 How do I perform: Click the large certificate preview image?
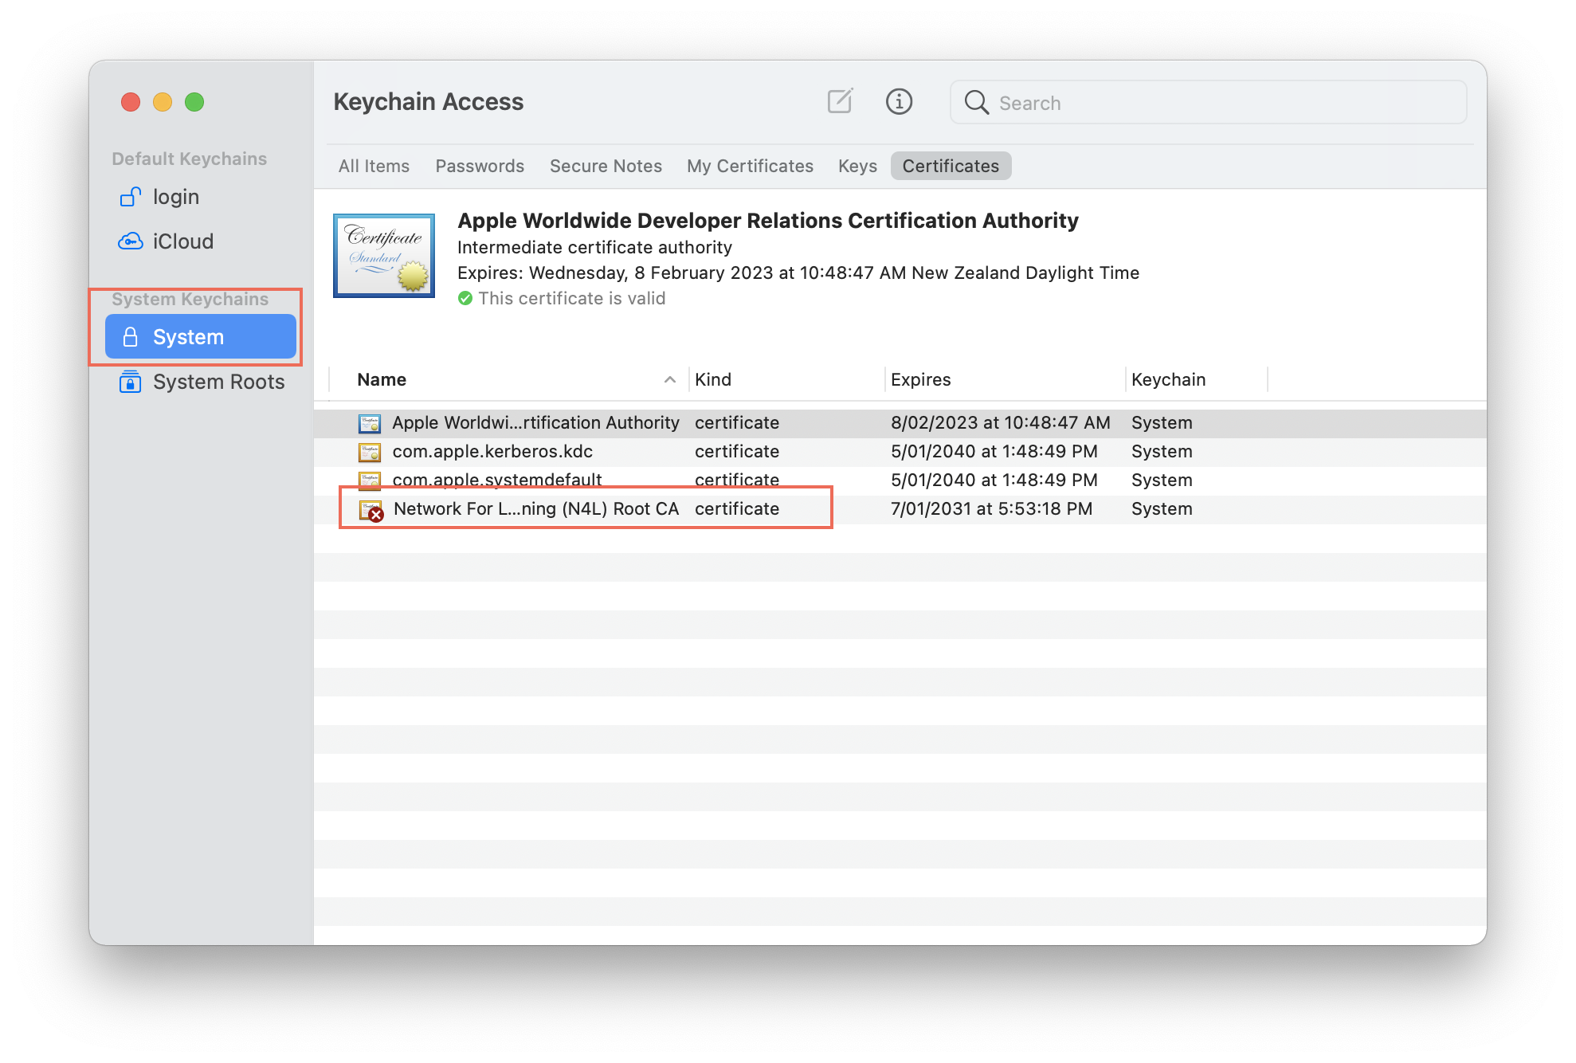pyautogui.click(x=384, y=255)
